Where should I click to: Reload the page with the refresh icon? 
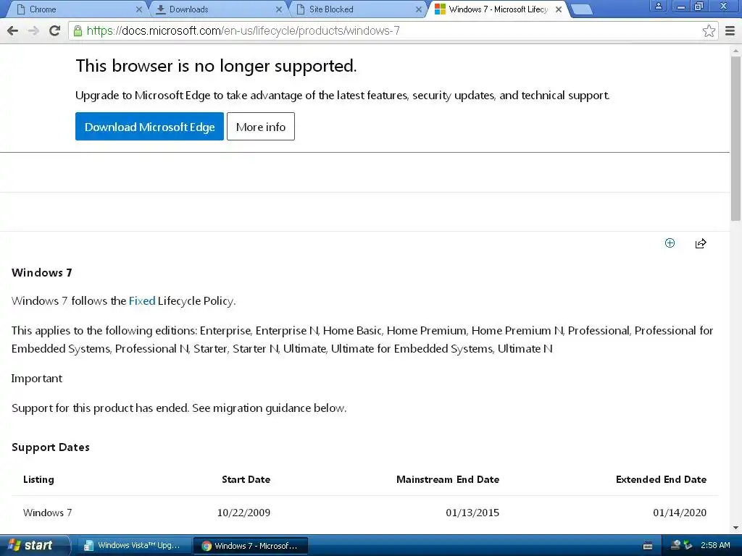[54, 30]
